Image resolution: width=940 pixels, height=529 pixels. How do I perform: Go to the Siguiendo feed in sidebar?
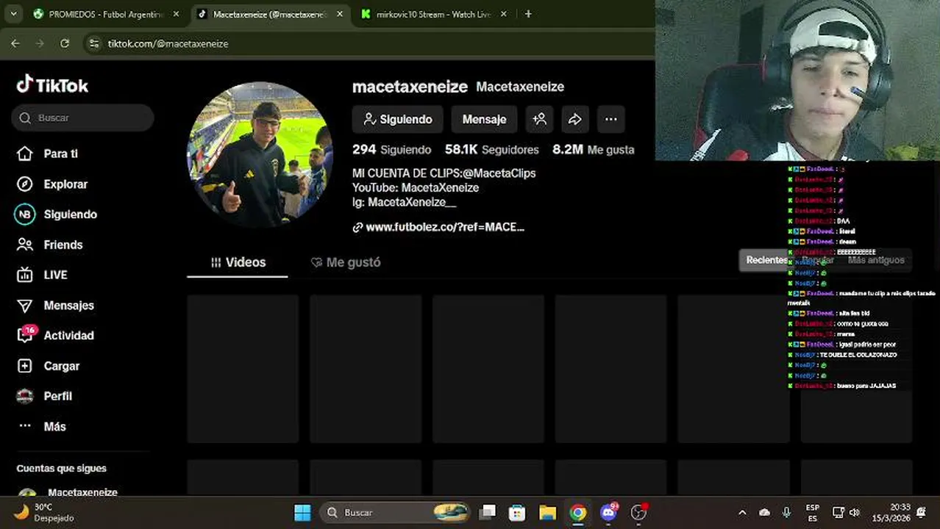click(70, 215)
